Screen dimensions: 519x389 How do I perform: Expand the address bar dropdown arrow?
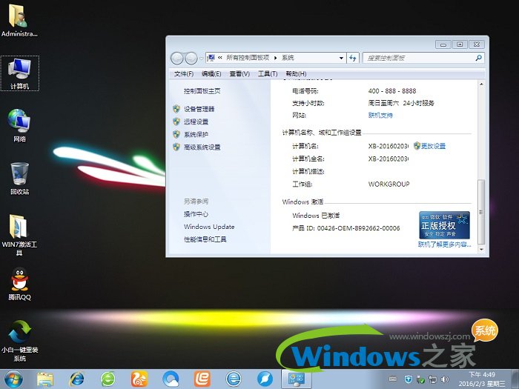click(341, 59)
